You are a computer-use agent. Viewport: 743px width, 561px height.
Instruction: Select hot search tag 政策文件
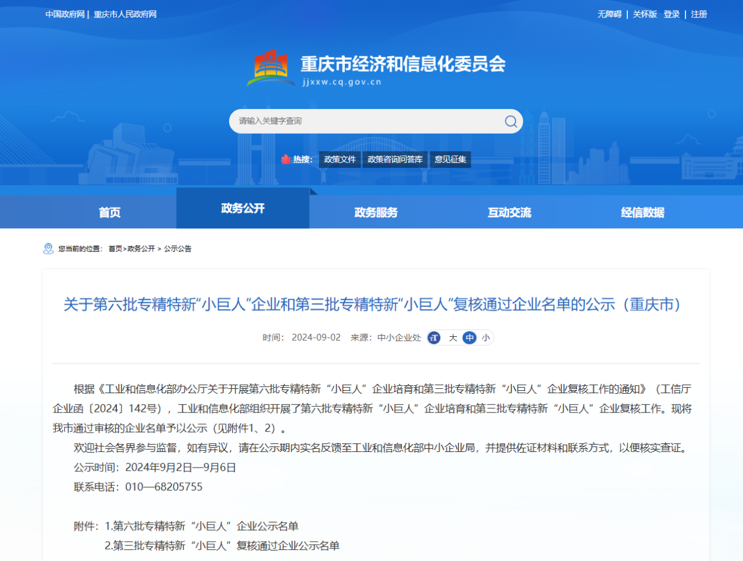[x=340, y=159]
